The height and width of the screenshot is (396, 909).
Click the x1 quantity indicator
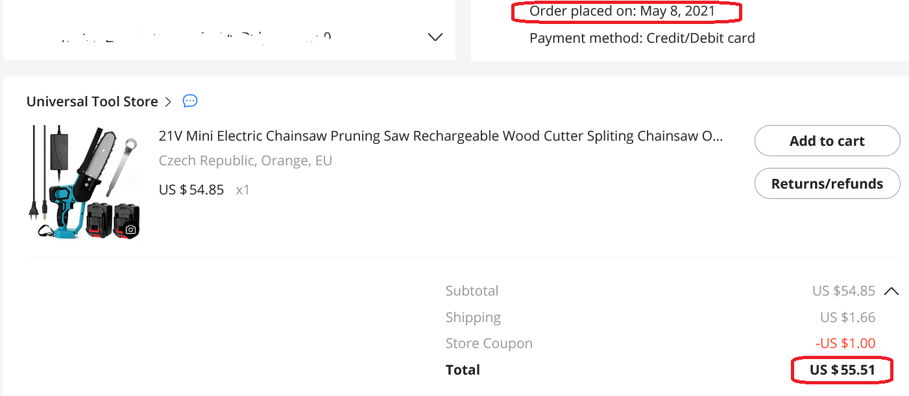tap(243, 190)
